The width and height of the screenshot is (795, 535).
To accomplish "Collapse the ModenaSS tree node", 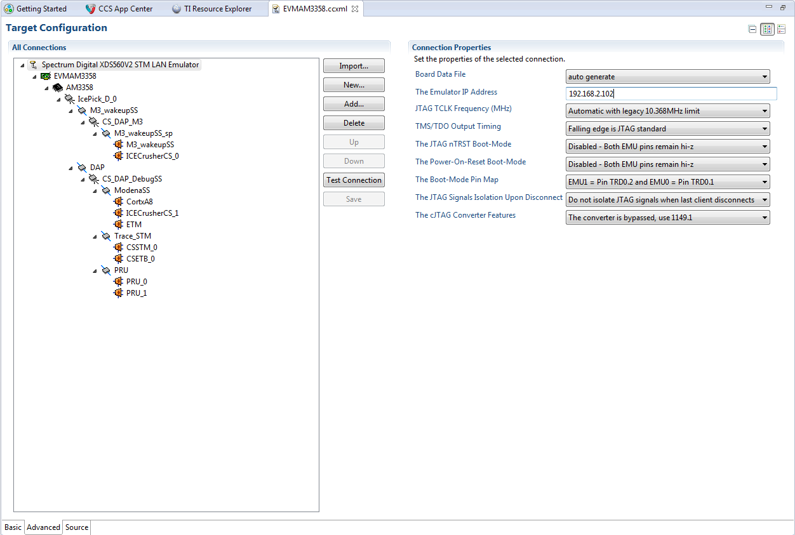I will [x=95, y=190].
